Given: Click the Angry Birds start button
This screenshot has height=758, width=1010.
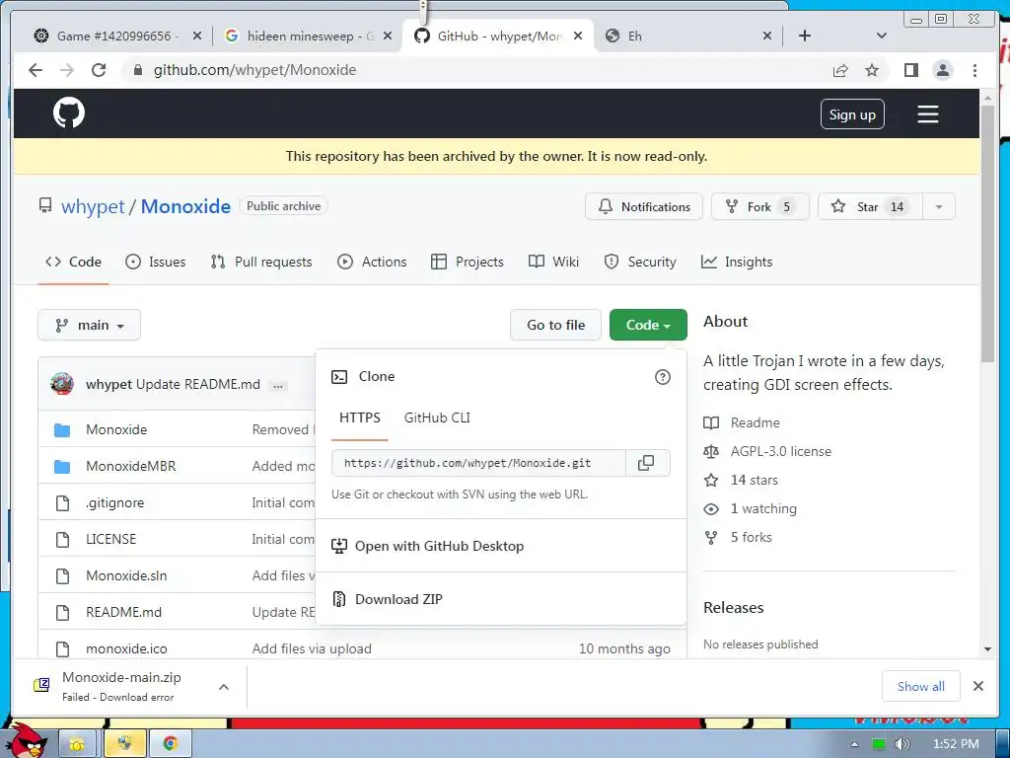Looking at the screenshot, I should click(29, 740).
